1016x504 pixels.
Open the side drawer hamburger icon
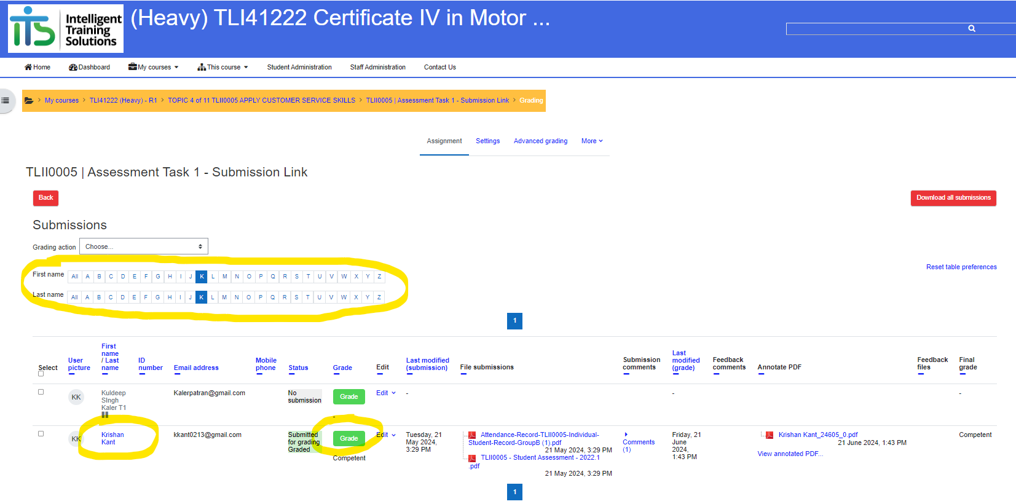[x=6, y=100]
